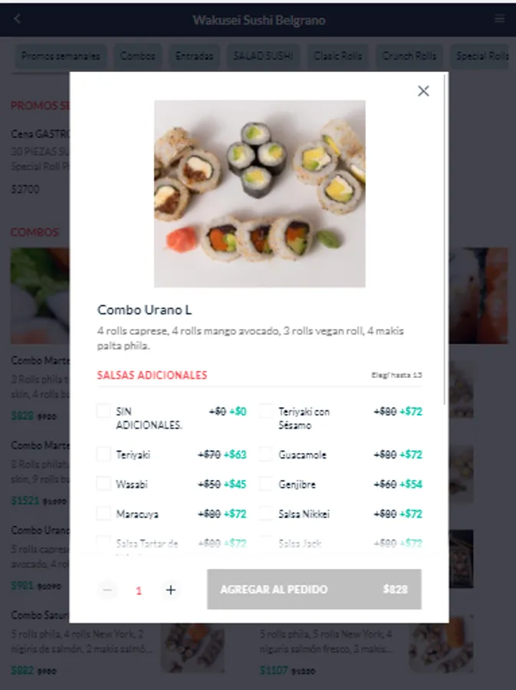The width and height of the screenshot is (516, 690).
Task: Select the Crunch Rolls tab
Action: [x=409, y=56]
